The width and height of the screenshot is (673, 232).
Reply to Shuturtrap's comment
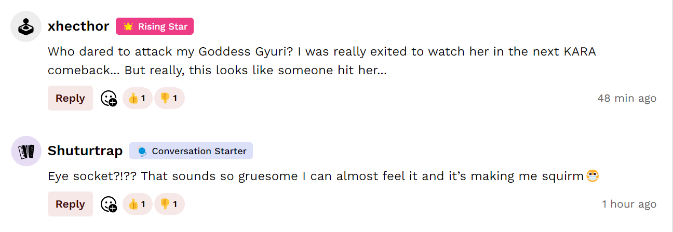point(70,204)
